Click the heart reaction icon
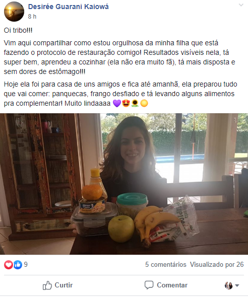This screenshot has height=297, width=248. tap(9, 265)
